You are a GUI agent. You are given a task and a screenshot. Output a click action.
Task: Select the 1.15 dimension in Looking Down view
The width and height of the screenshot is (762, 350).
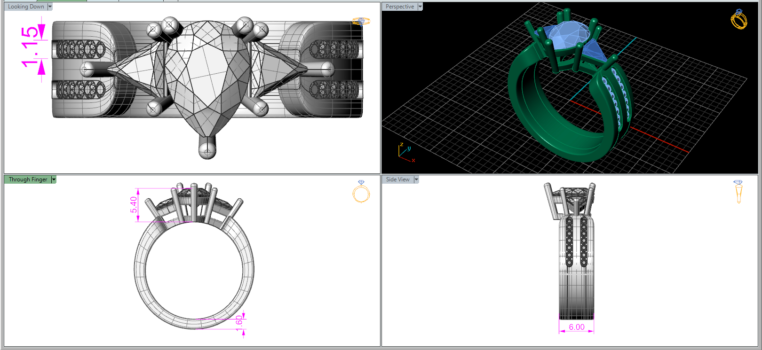(30, 47)
